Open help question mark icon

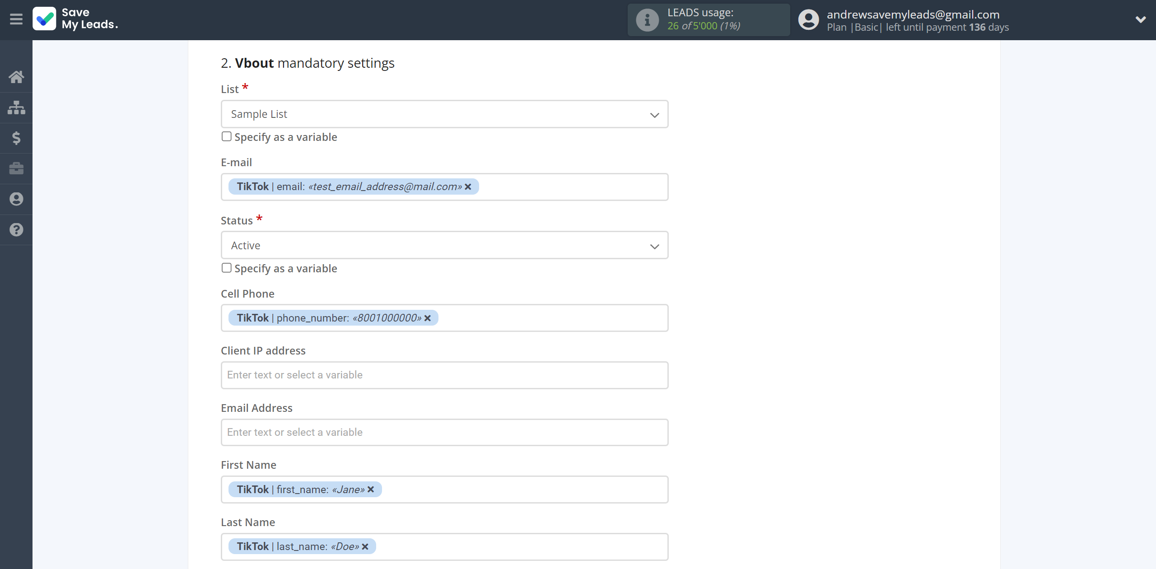tap(16, 229)
